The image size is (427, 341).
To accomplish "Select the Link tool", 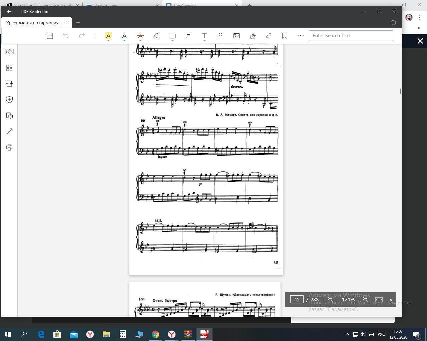I will click(x=269, y=36).
